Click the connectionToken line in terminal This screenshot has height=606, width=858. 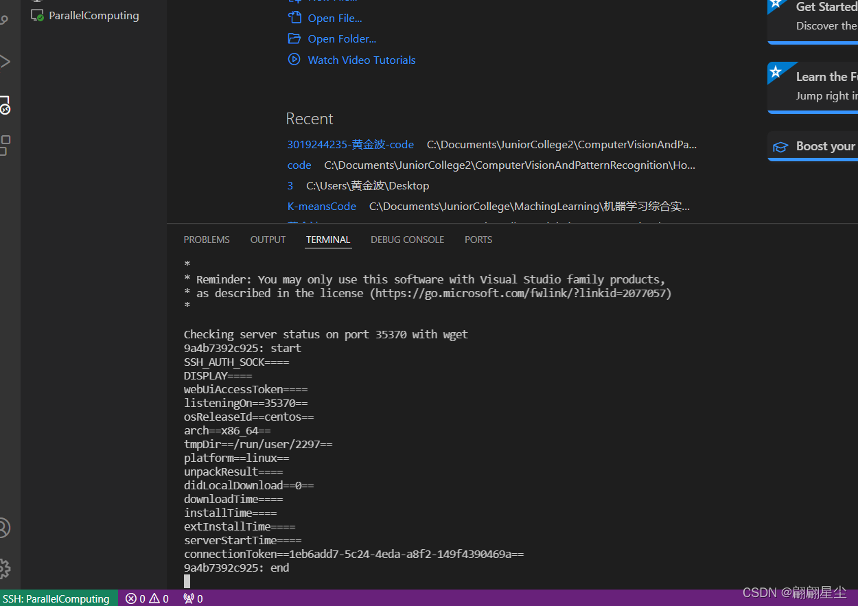coord(353,554)
